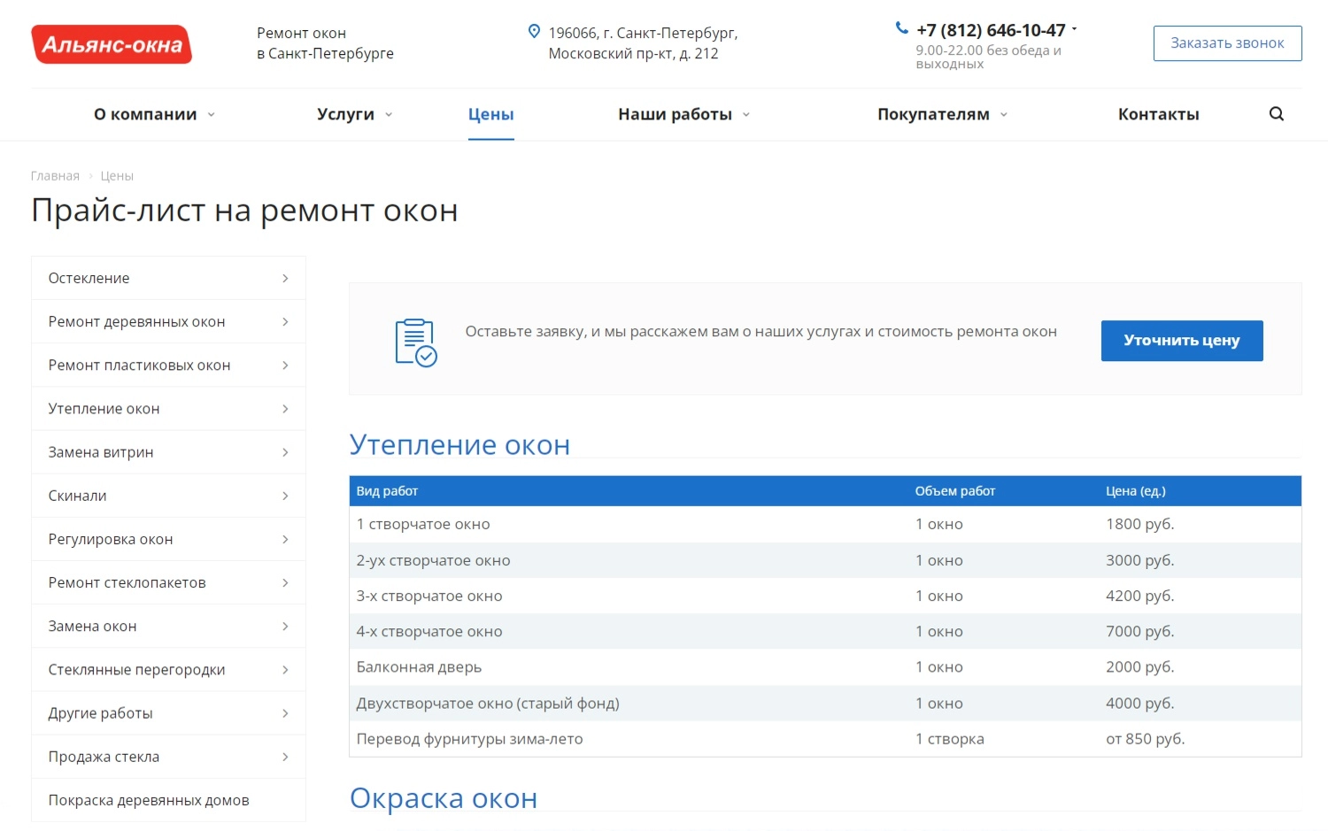
Task: Expand the Услуги menu arrow
Action: click(389, 114)
